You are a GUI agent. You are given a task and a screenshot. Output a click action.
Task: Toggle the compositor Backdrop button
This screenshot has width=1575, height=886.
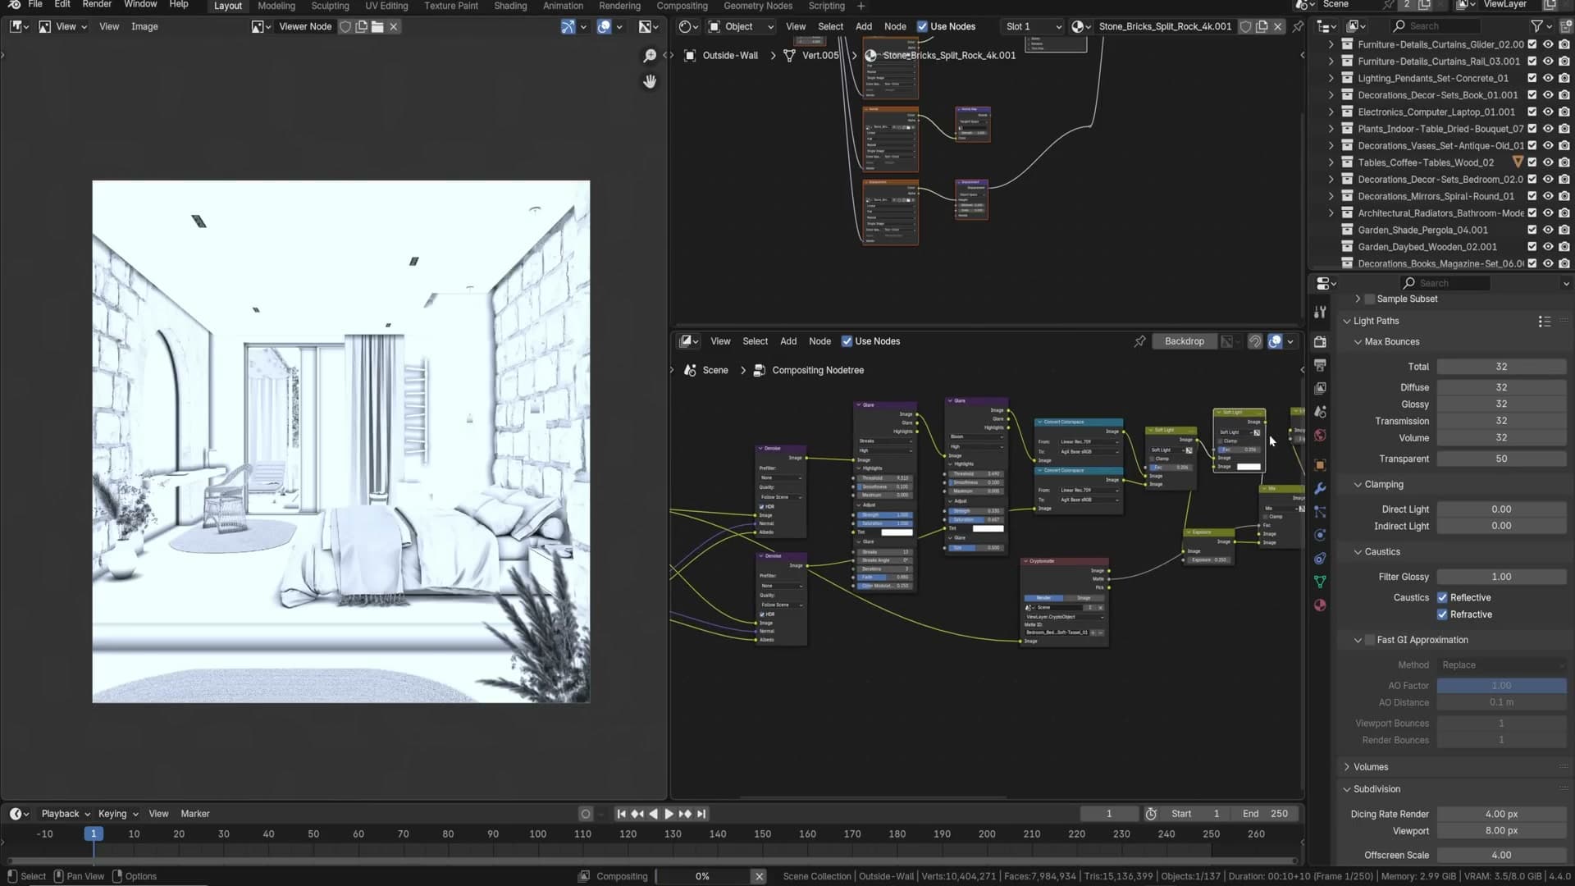point(1185,341)
